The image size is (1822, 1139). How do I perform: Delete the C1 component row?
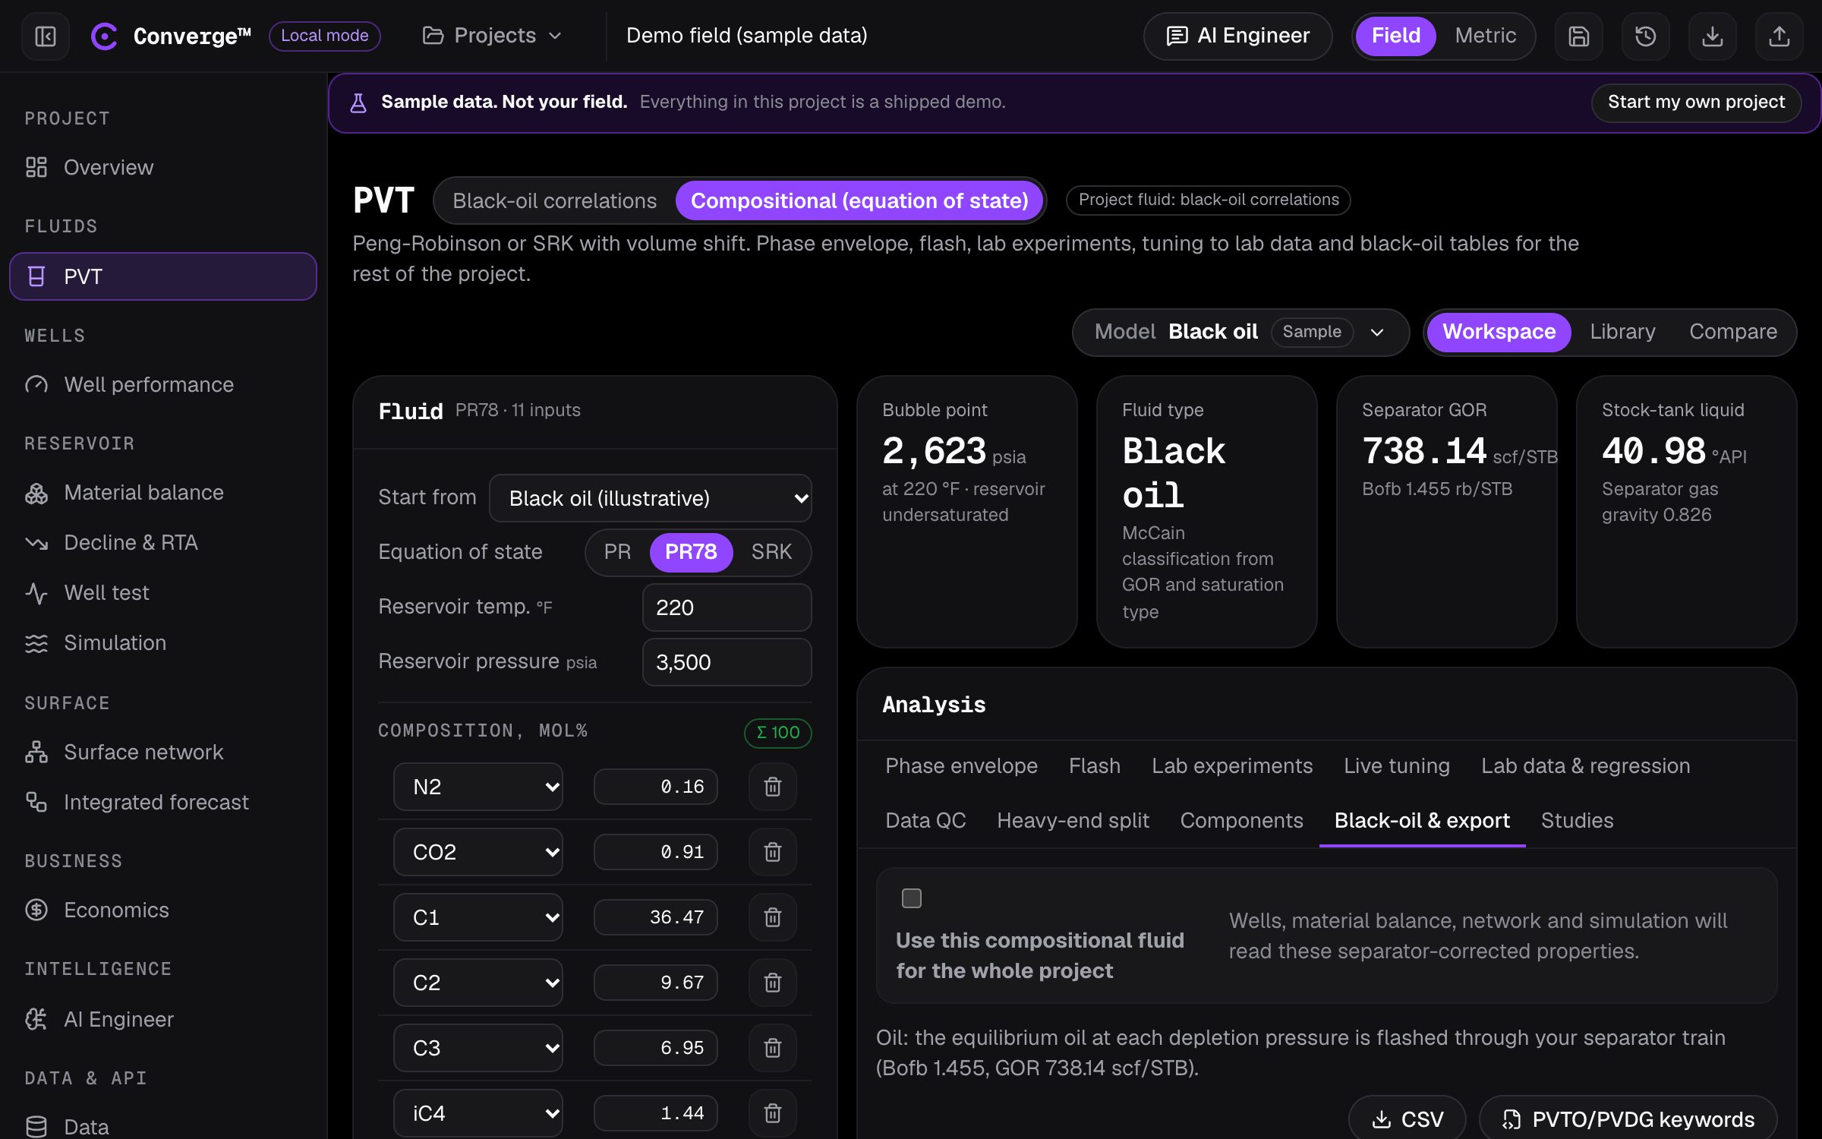point(772,917)
